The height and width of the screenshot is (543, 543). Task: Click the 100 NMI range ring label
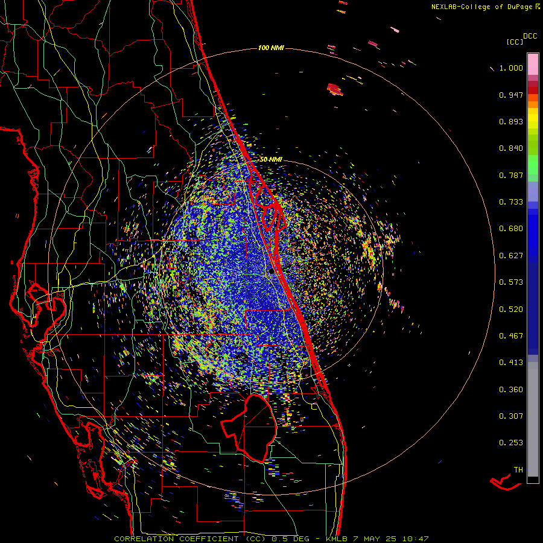[x=271, y=48]
